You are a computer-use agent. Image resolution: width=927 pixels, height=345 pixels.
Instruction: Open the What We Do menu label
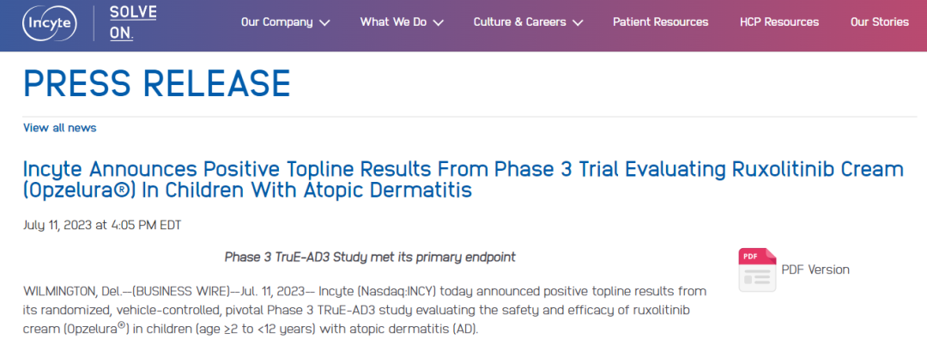[x=393, y=22]
